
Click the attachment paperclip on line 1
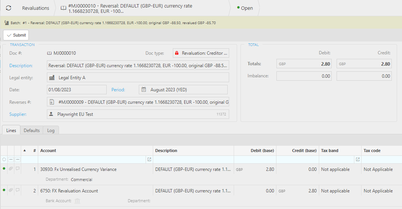pyautogui.click(x=11, y=169)
